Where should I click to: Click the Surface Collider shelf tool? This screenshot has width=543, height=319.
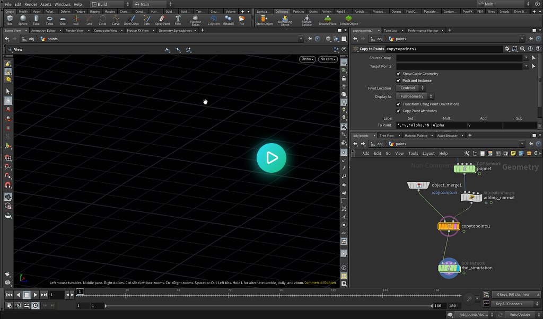pyautogui.click(x=306, y=21)
